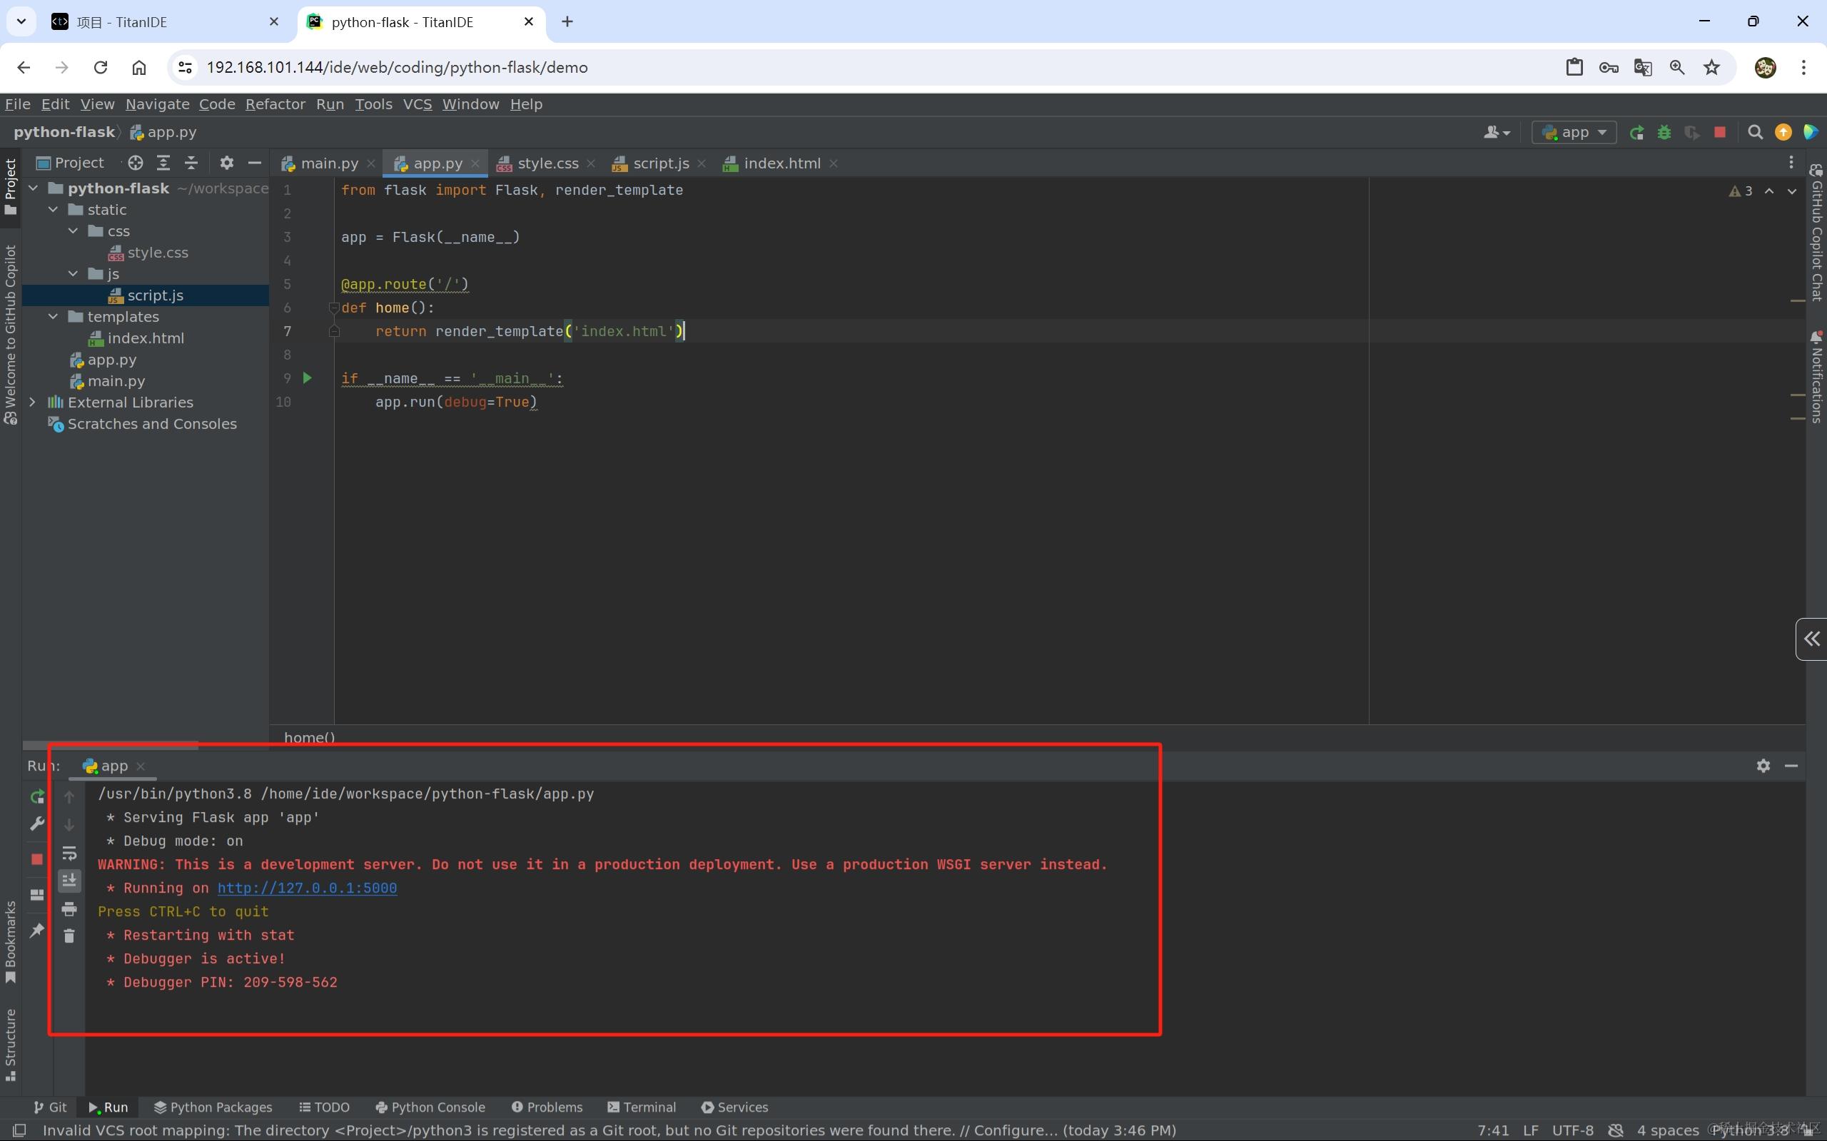Click the Select Opened File target icon

135,163
